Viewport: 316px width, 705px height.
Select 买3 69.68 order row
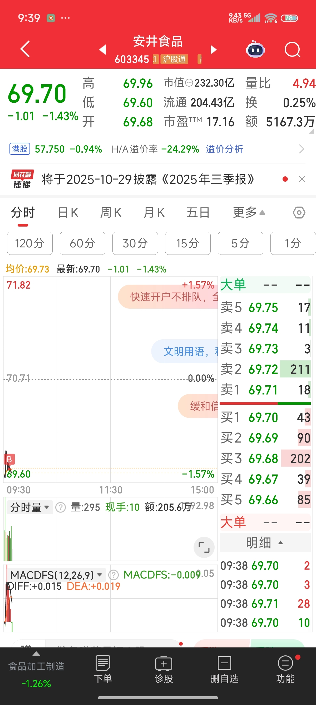tap(265, 458)
